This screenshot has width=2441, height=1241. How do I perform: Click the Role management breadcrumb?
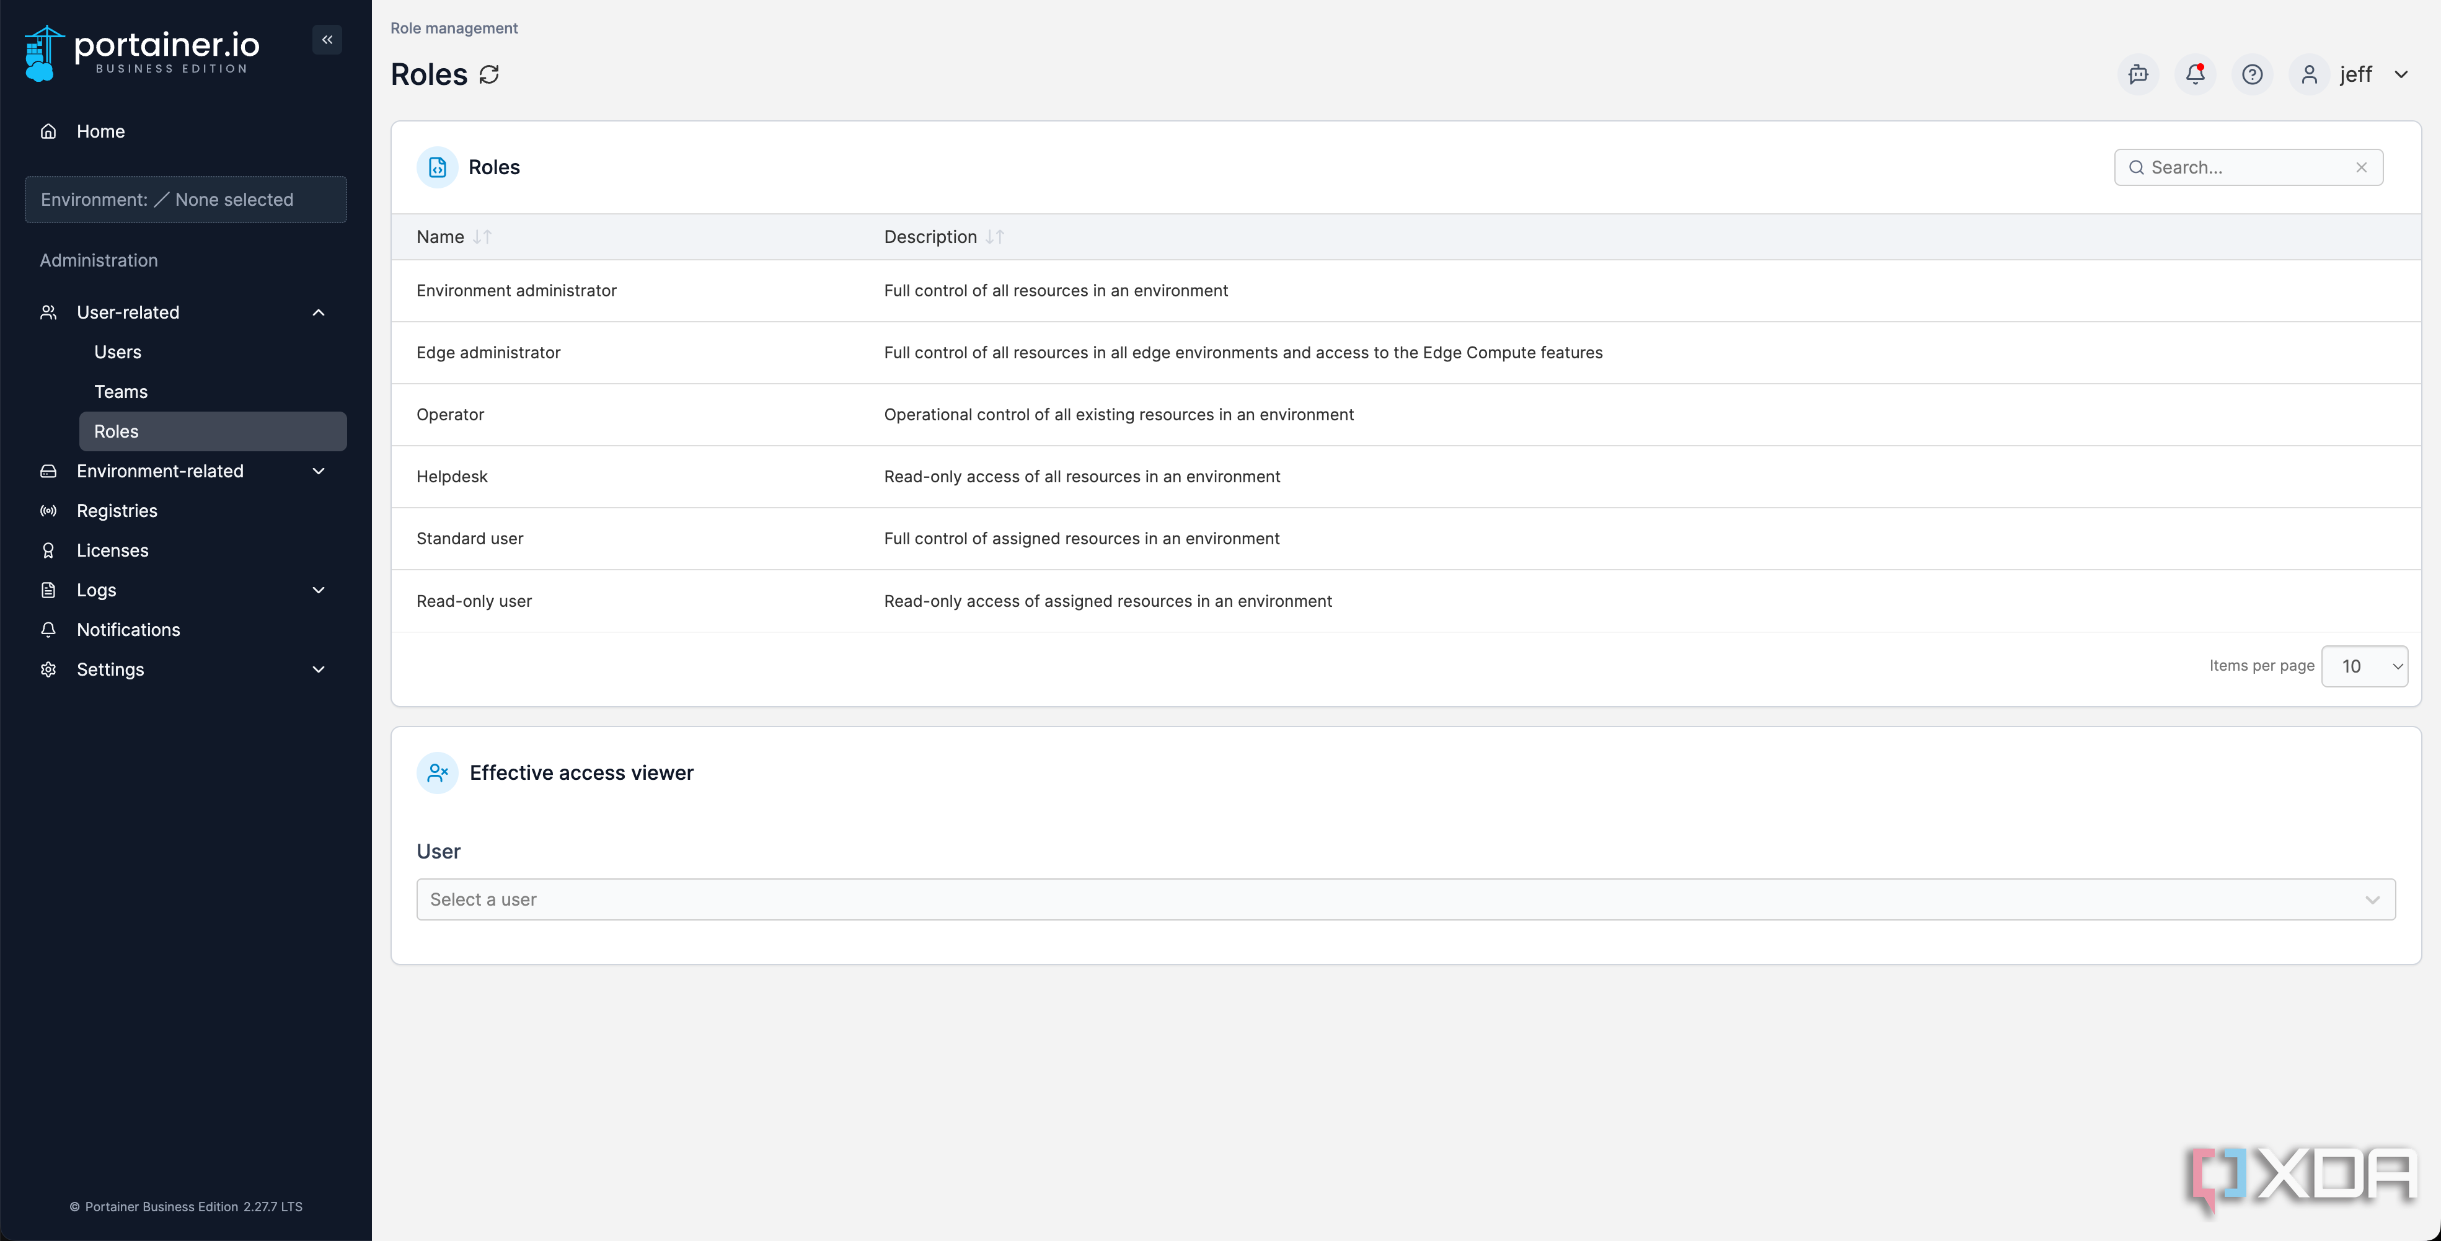[454, 29]
